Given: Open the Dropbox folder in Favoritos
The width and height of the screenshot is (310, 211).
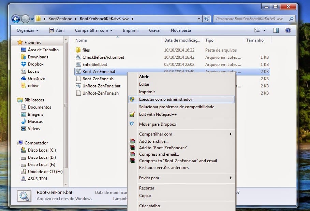Looking at the screenshot, I should 35,64.
